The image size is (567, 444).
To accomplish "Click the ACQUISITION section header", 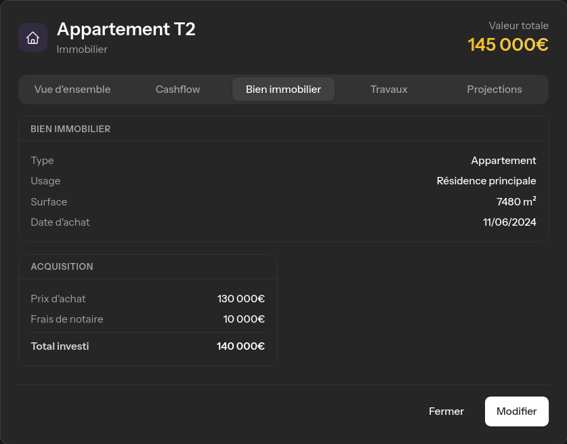I will [x=62, y=266].
